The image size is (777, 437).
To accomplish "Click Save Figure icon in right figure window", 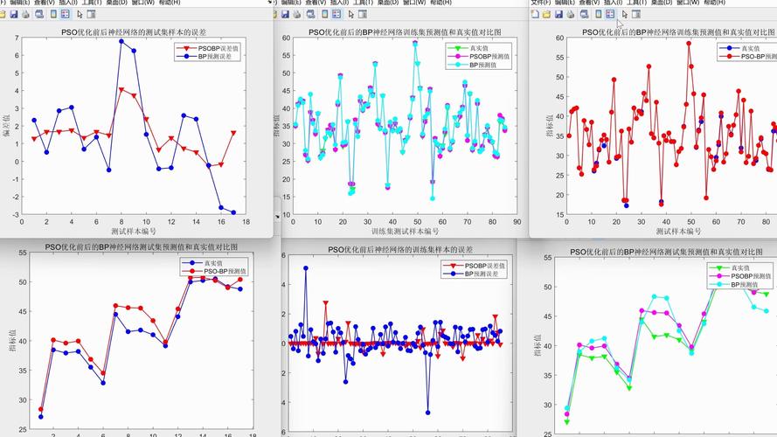I will pyautogui.click(x=559, y=14).
